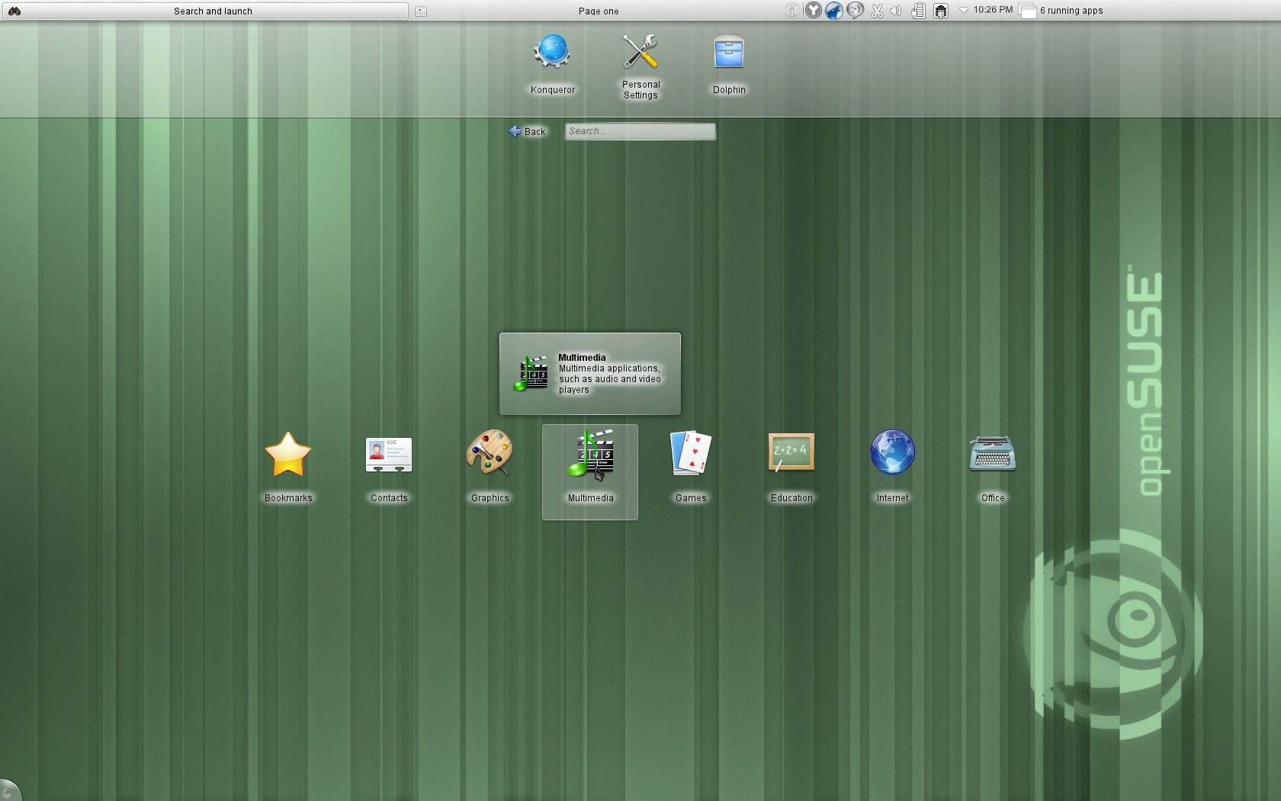Open the Multimedia category
The height and width of the screenshot is (801, 1281).
click(589, 467)
